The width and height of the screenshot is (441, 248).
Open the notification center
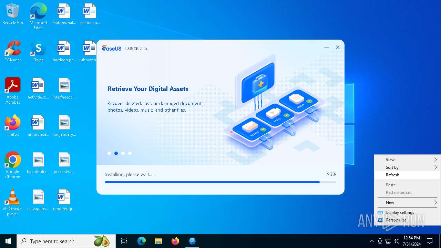[x=430, y=241]
